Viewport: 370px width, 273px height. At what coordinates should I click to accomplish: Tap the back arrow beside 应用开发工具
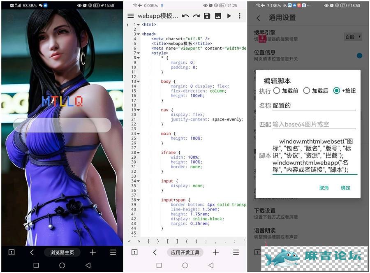(155, 252)
